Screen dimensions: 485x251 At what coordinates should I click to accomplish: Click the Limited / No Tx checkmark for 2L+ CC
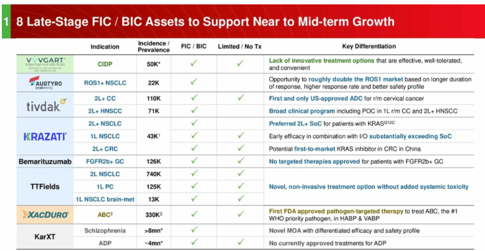coord(239,98)
